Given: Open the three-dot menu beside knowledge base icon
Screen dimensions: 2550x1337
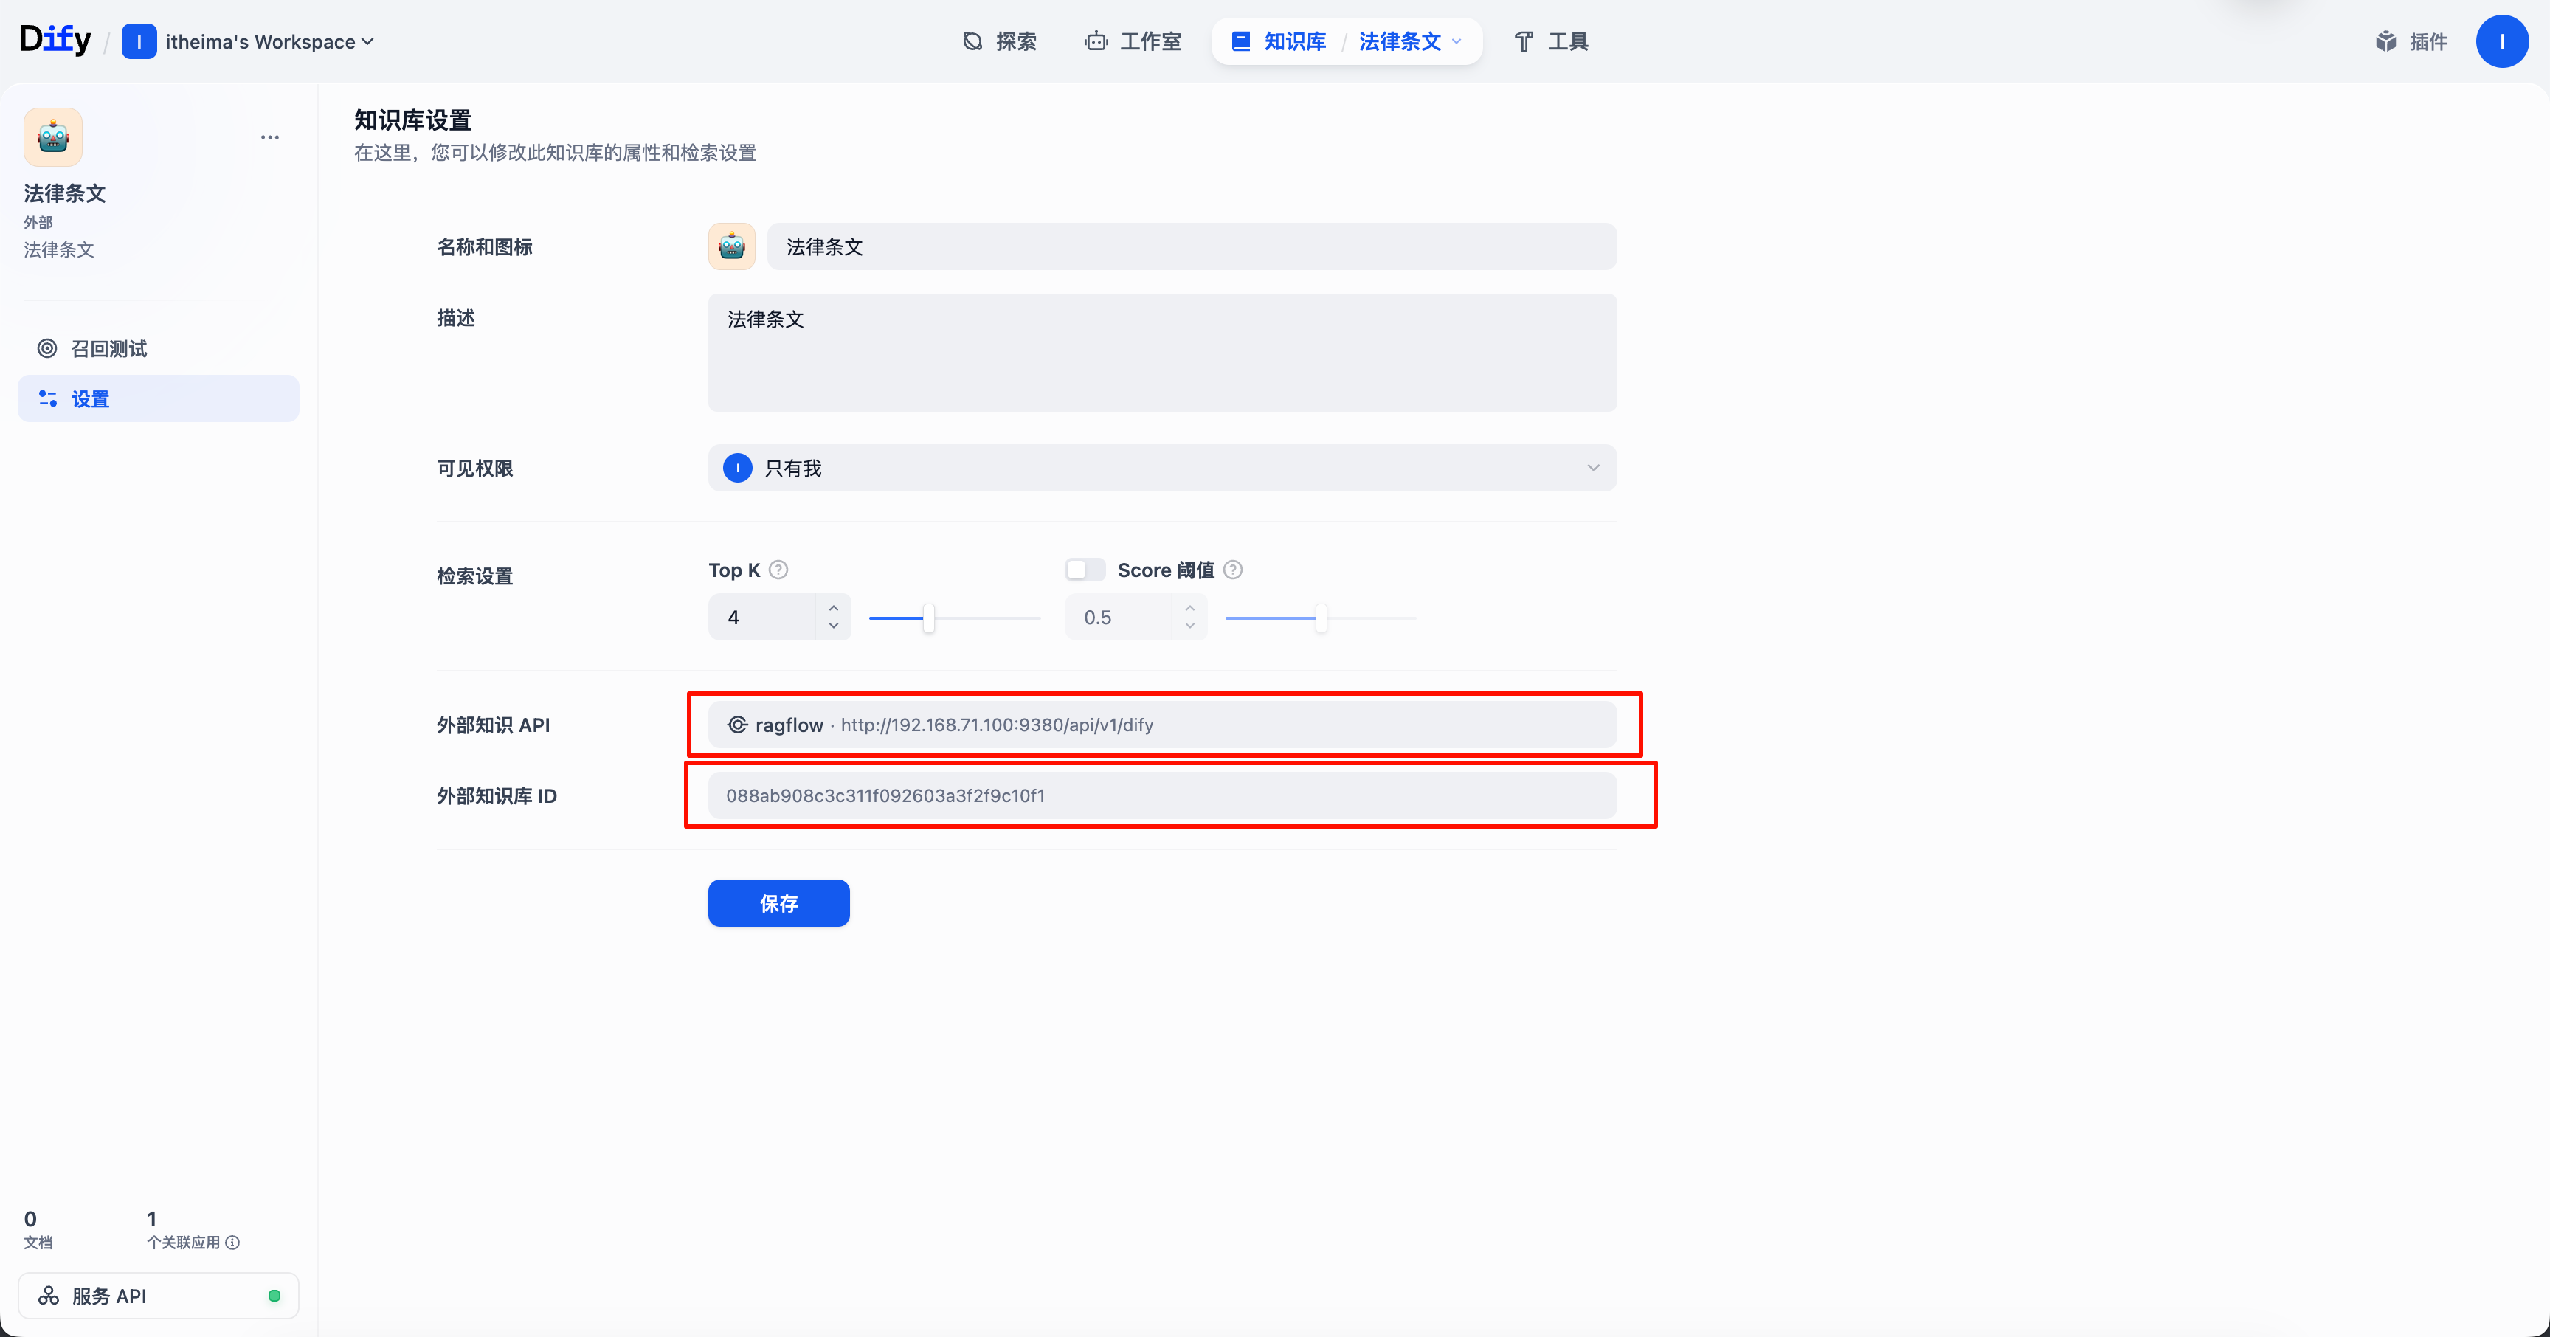Looking at the screenshot, I should pyautogui.click(x=269, y=137).
